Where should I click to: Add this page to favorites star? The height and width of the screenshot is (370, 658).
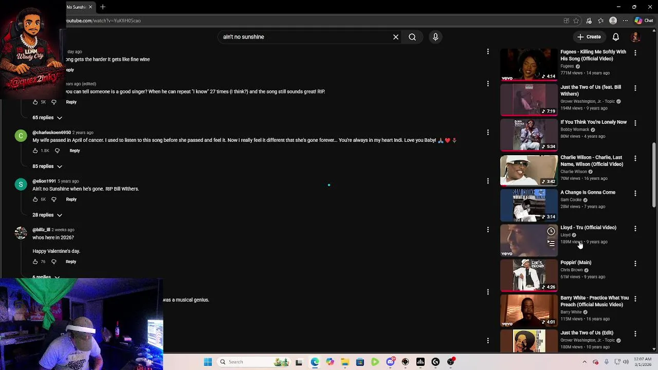coord(576,21)
